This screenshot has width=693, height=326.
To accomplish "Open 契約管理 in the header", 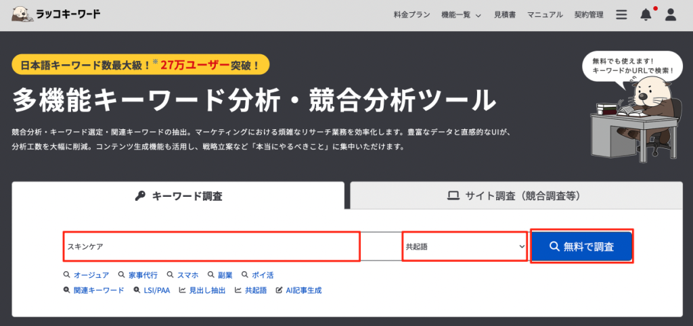I will [x=588, y=15].
